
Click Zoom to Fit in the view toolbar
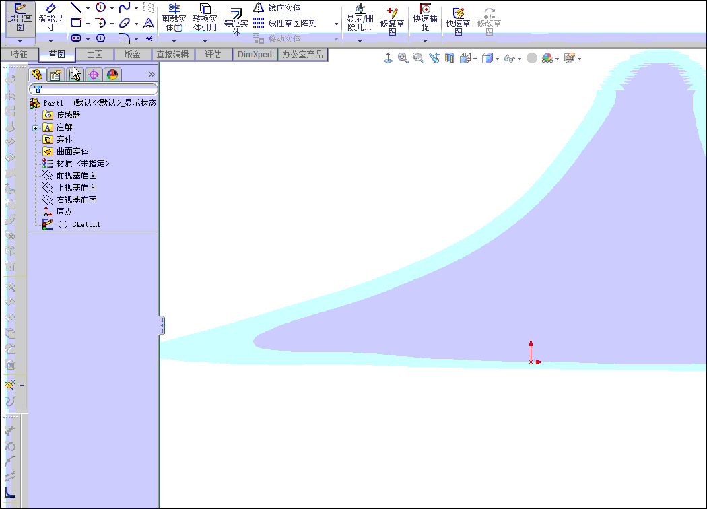(x=403, y=58)
